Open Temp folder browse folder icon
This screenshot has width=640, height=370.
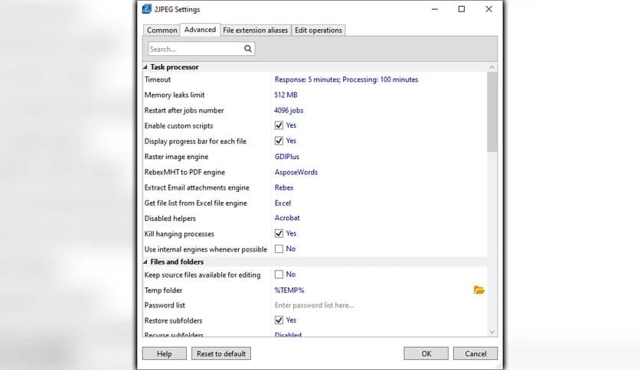(x=479, y=290)
